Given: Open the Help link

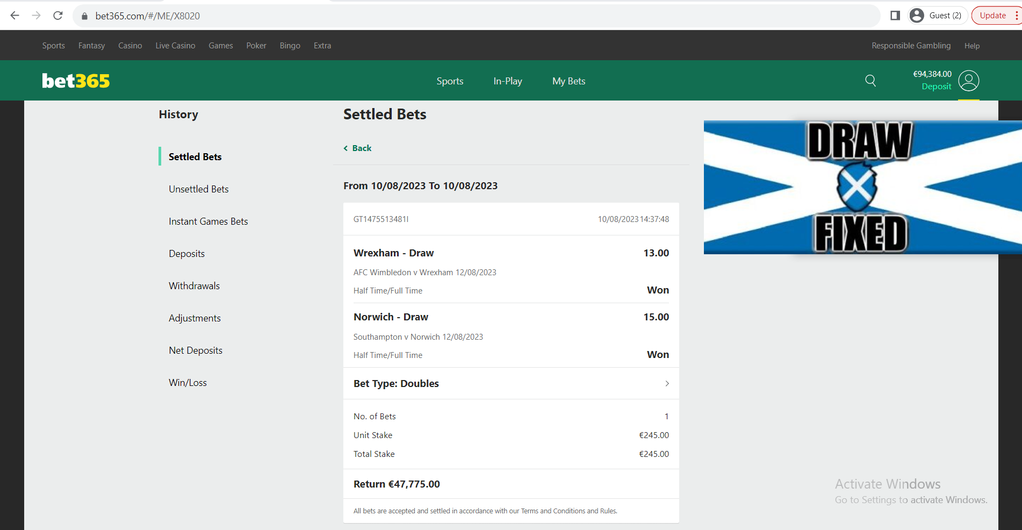Looking at the screenshot, I should [971, 46].
